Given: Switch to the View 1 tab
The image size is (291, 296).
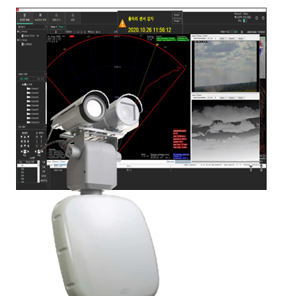Looking at the screenshot, I should click(x=54, y=27).
